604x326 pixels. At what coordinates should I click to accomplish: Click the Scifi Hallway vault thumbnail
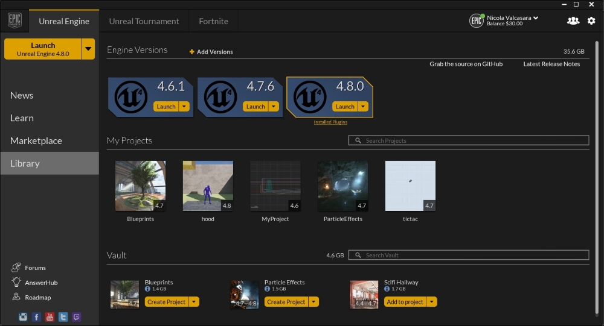[x=364, y=295]
